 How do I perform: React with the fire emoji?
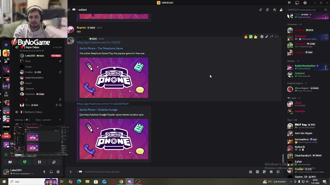pyautogui.click(x=246, y=37)
